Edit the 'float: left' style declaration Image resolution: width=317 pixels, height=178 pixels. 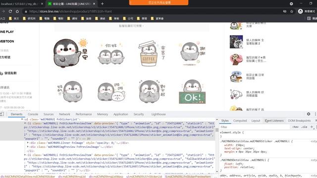(x=234, y=164)
